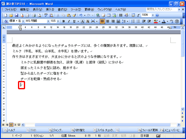
Task: Click F5 ジャンプ function key button
Action: [56, 130]
